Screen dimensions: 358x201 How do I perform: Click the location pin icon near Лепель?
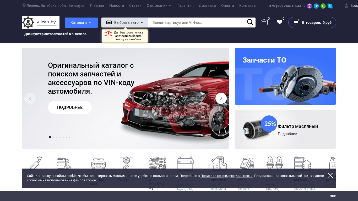24,5
